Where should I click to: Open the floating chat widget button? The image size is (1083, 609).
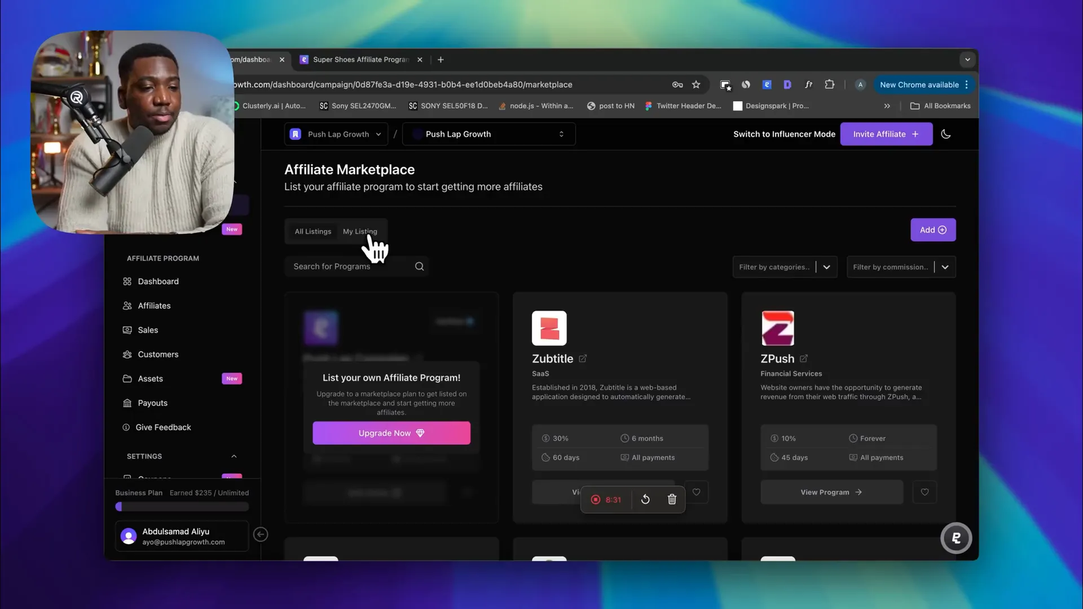956,538
